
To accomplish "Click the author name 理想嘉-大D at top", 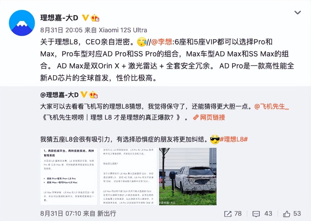I will coord(59,18).
